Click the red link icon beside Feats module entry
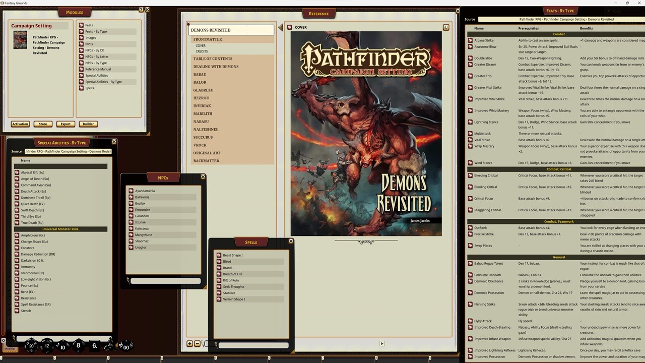Viewport: 645px width, 363px height. (x=81, y=25)
